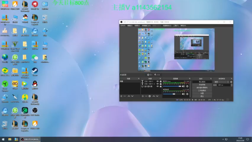252x142 pixels.
Task: Add a new source with plus icon
Action: point(143,96)
